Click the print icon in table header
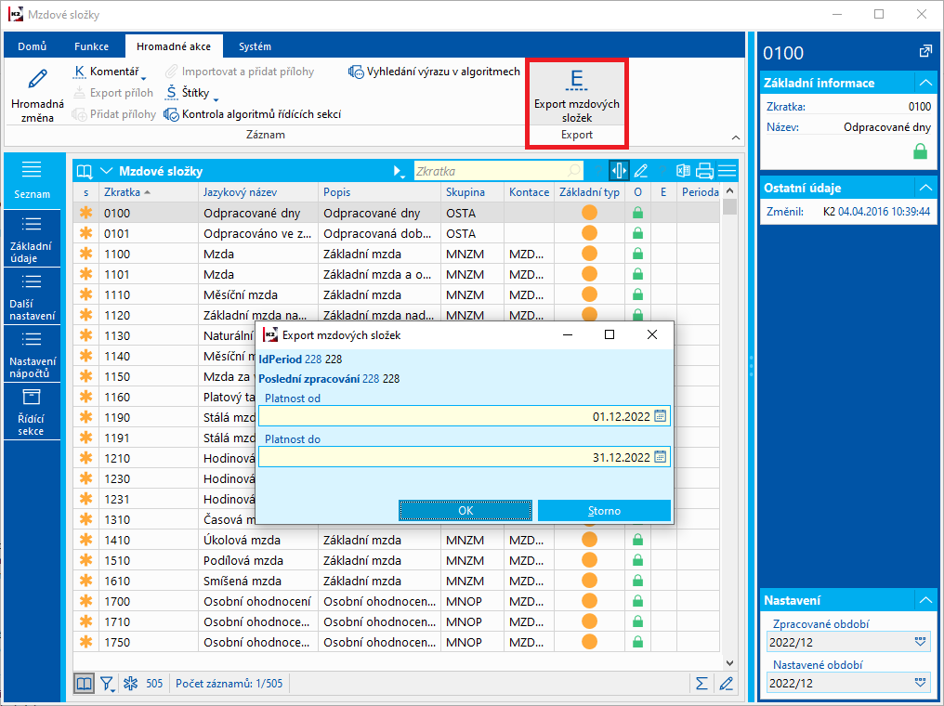The image size is (944, 706). tap(704, 171)
